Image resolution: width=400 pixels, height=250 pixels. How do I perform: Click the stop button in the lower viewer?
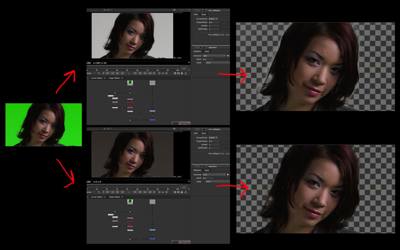[x=154, y=192]
